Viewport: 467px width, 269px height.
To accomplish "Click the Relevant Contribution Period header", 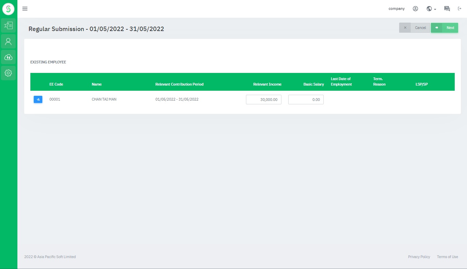I will (179, 84).
